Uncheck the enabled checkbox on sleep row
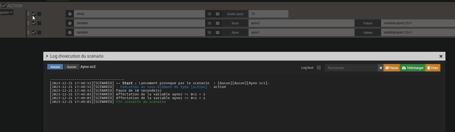 (x=34, y=14)
